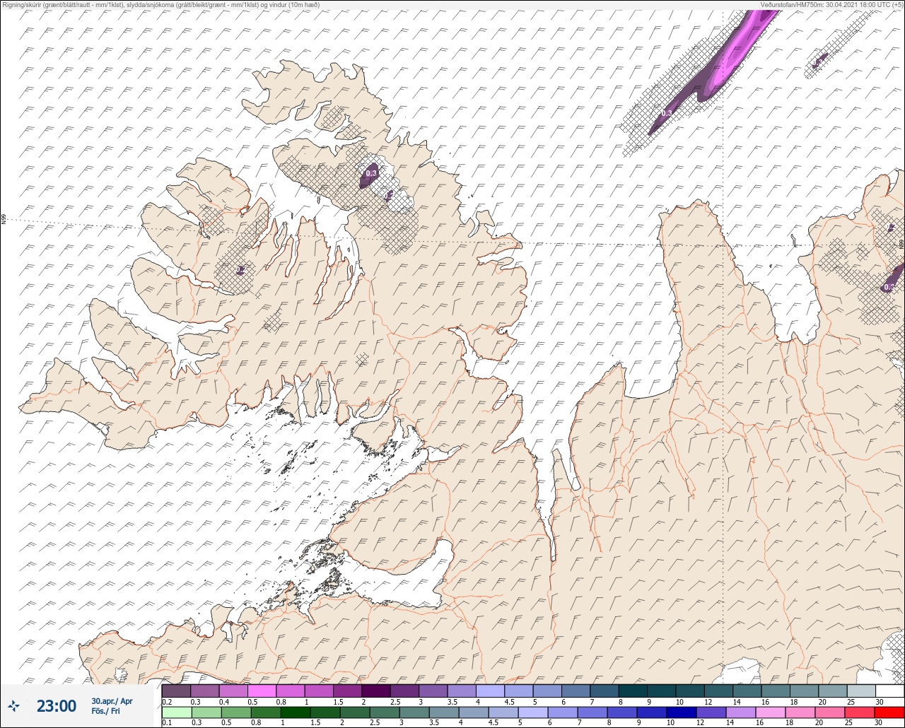The image size is (905, 728).
Task: Click the wind-star icon beside the 23:00 time
Action: (13, 705)
